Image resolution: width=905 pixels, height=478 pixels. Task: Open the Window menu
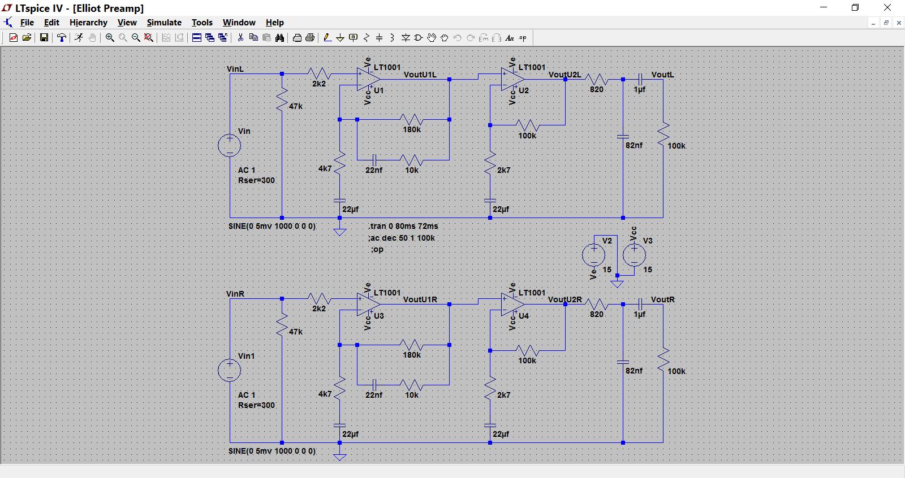click(239, 23)
